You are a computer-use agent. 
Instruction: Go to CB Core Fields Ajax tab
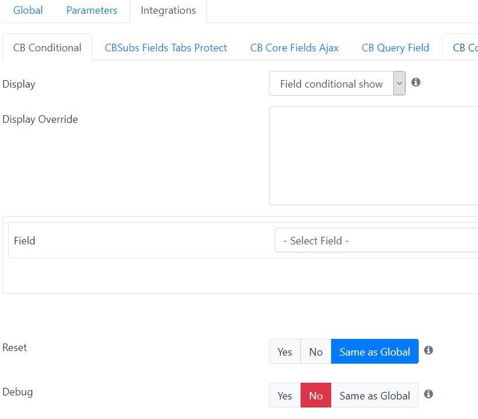coord(294,48)
